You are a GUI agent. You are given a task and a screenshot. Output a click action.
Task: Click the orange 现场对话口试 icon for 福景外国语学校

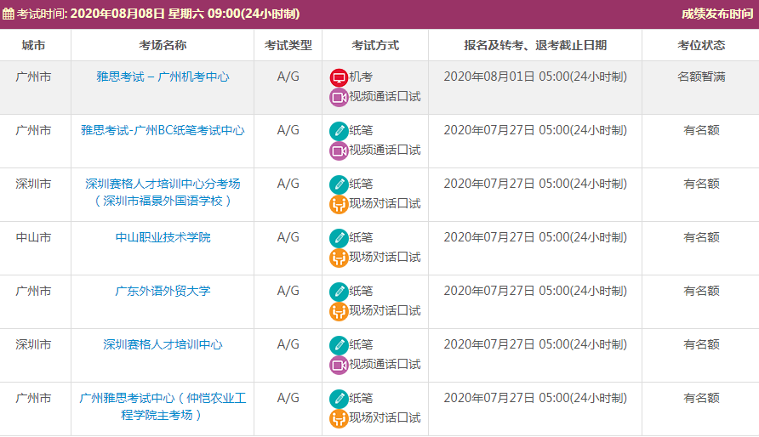[x=339, y=204]
